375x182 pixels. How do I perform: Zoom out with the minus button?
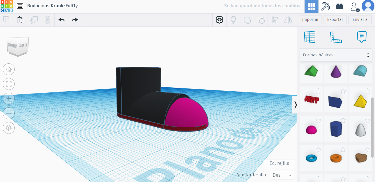(x=9, y=113)
